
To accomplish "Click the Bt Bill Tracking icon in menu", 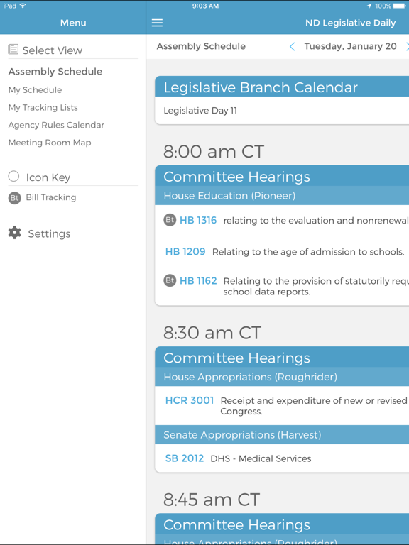I will click(x=15, y=198).
